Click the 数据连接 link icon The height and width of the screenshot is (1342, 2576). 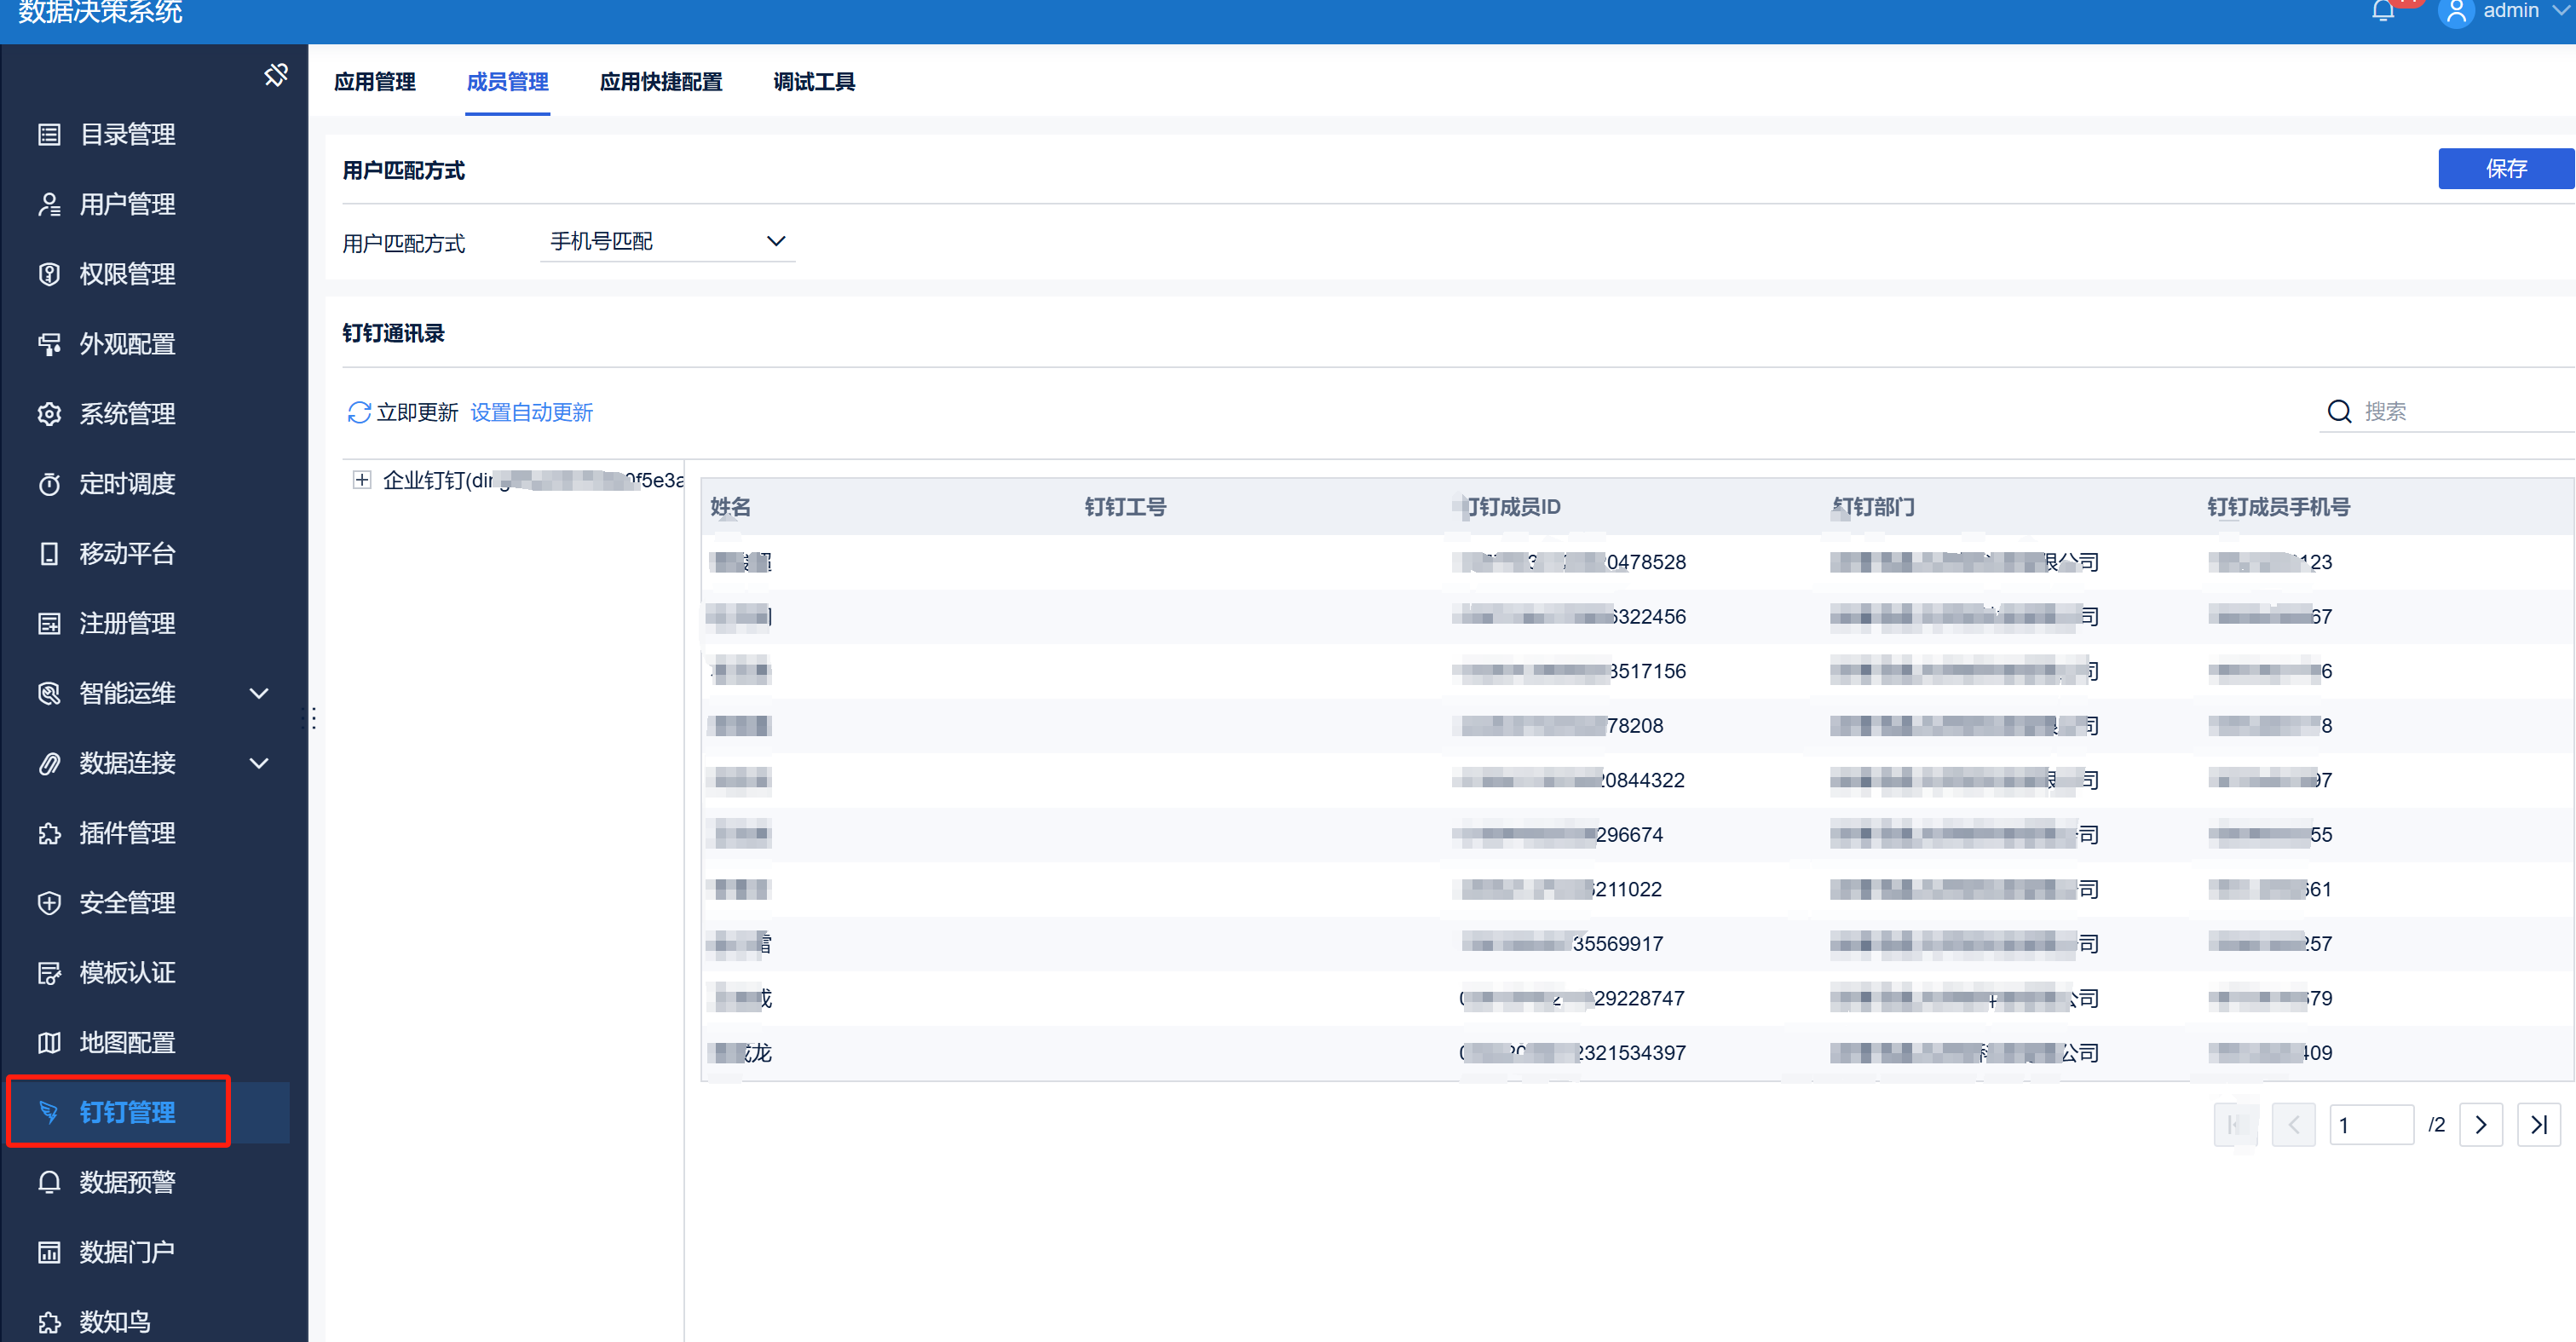click(x=49, y=763)
